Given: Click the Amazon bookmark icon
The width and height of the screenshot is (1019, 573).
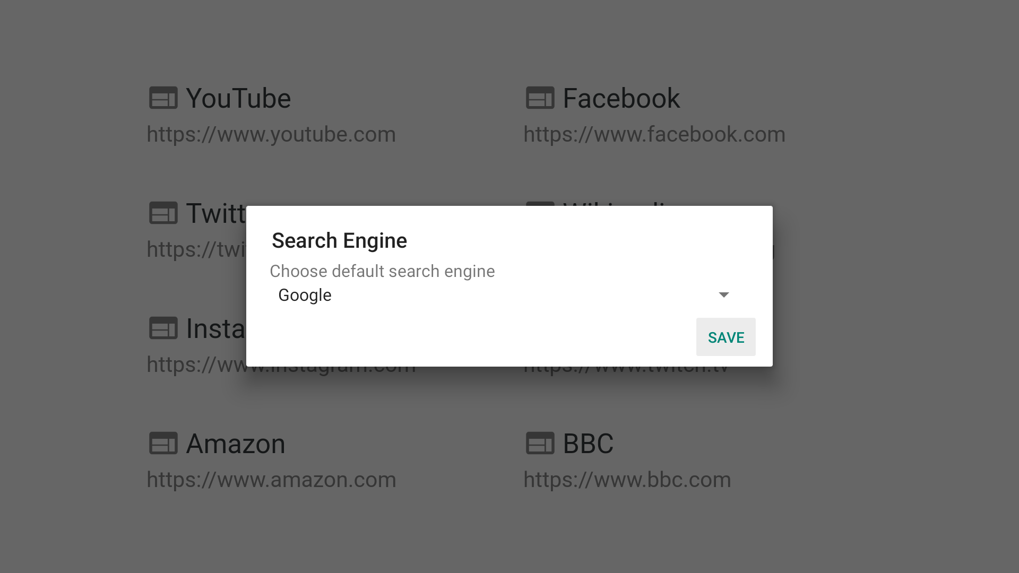Looking at the screenshot, I should [x=163, y=444].
